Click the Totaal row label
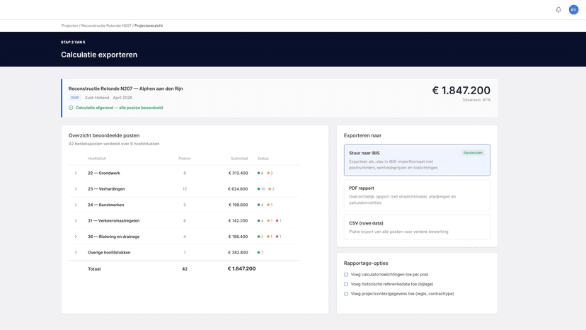586x330 pixels. 94,269
